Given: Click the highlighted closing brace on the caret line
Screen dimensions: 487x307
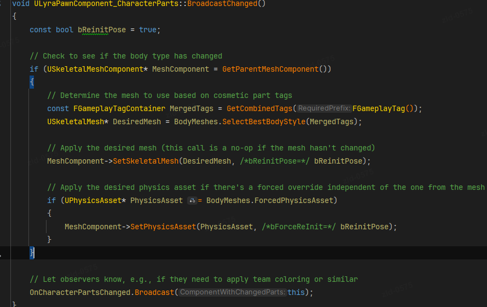Looking at the screenshot, I should coord(32,253).
